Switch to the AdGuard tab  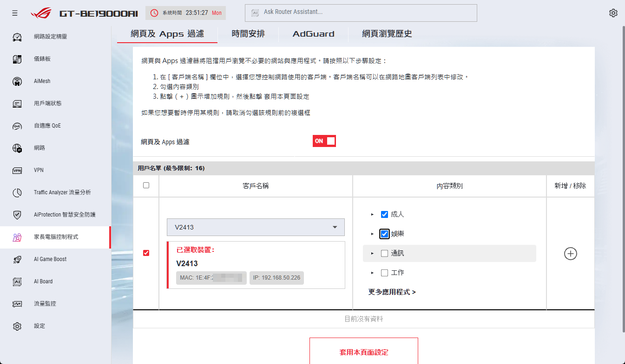[x=313, y=34]
